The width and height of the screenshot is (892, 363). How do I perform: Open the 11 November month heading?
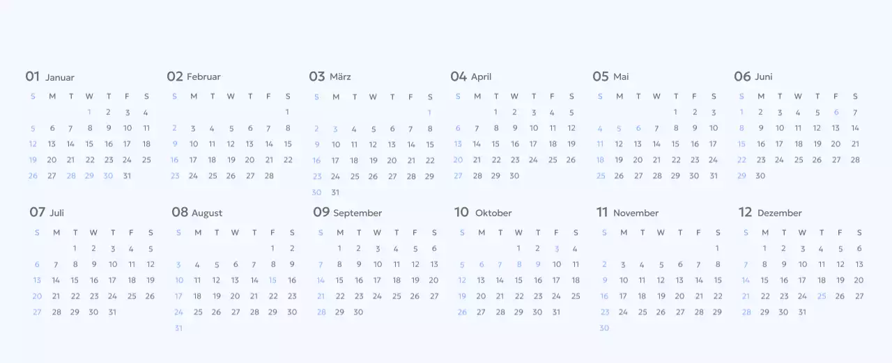[628, 212]
